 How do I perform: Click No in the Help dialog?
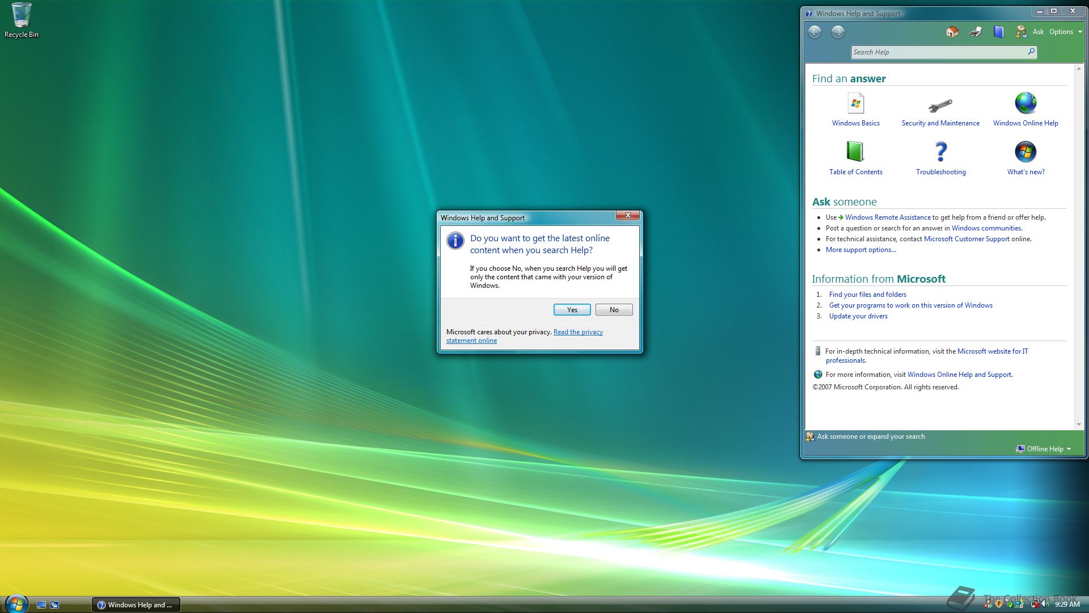point(614,310)
